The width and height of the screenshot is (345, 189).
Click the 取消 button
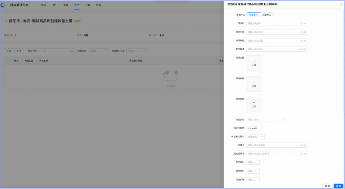[x=327, y=186]
